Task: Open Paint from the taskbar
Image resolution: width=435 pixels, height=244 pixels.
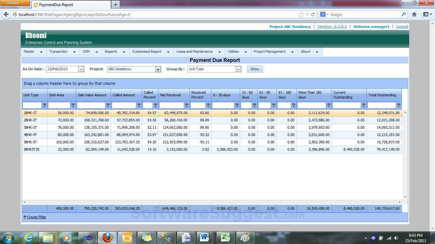Action: pos(245,238)
